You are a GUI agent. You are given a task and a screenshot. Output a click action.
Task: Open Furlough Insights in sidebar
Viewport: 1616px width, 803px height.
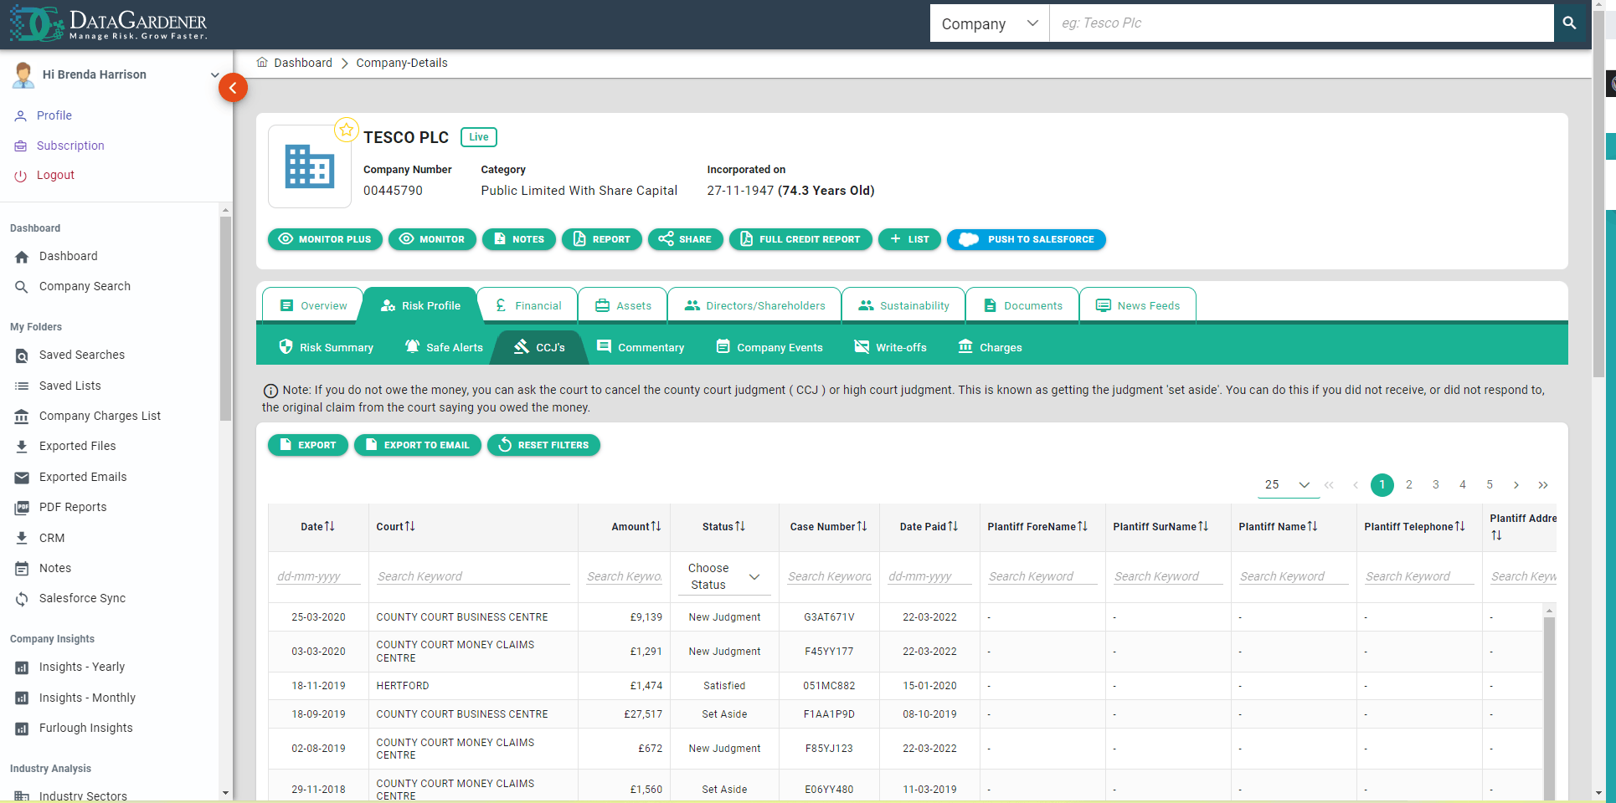[86, 728]
